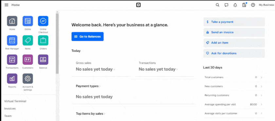Expand the Payment types section

click(88, 86)
